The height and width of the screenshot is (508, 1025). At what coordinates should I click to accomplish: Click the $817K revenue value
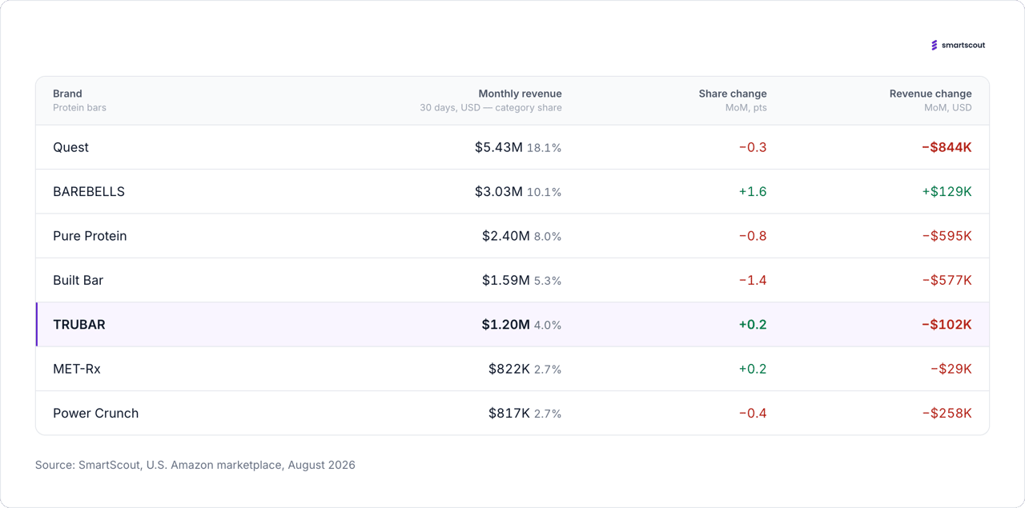[x=509, y=414]
